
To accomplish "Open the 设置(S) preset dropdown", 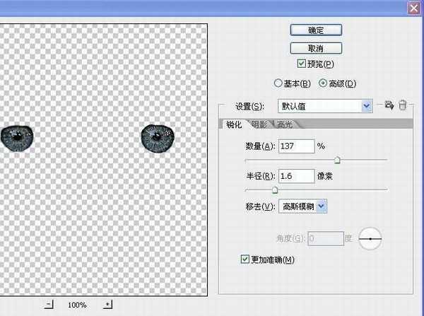I will [x=325, y=106].
